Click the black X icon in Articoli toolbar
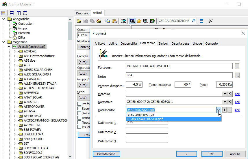248x159 pixels. pos(210,21)
